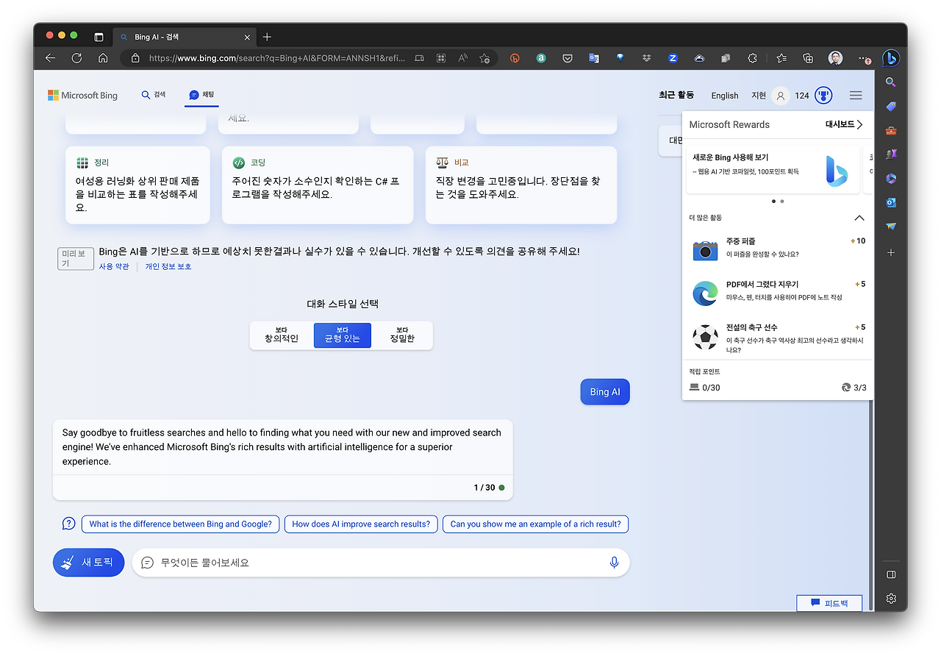Add a new app to the sidebar
Screen dimensions: 941x656
coord(891,252)
